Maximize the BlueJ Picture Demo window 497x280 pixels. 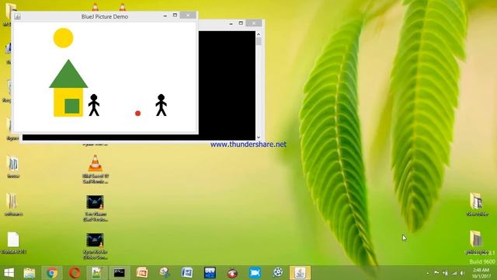point(175,16)
